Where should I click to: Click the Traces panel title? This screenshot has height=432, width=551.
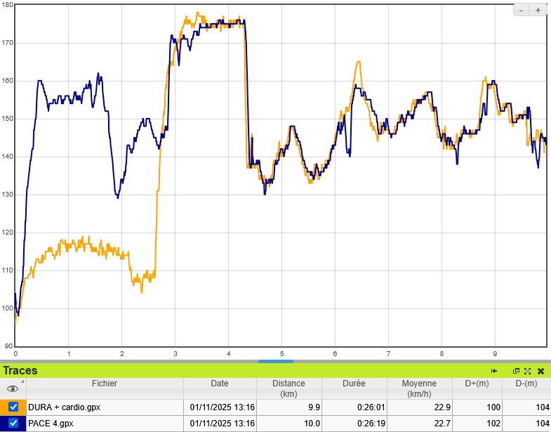[20, 371]
